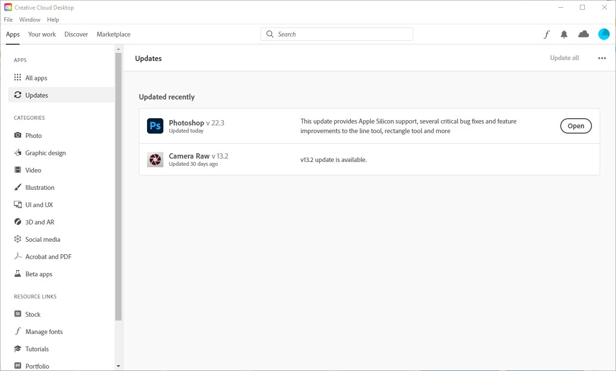Click the All apps grid icon

[x=18, y=77]
